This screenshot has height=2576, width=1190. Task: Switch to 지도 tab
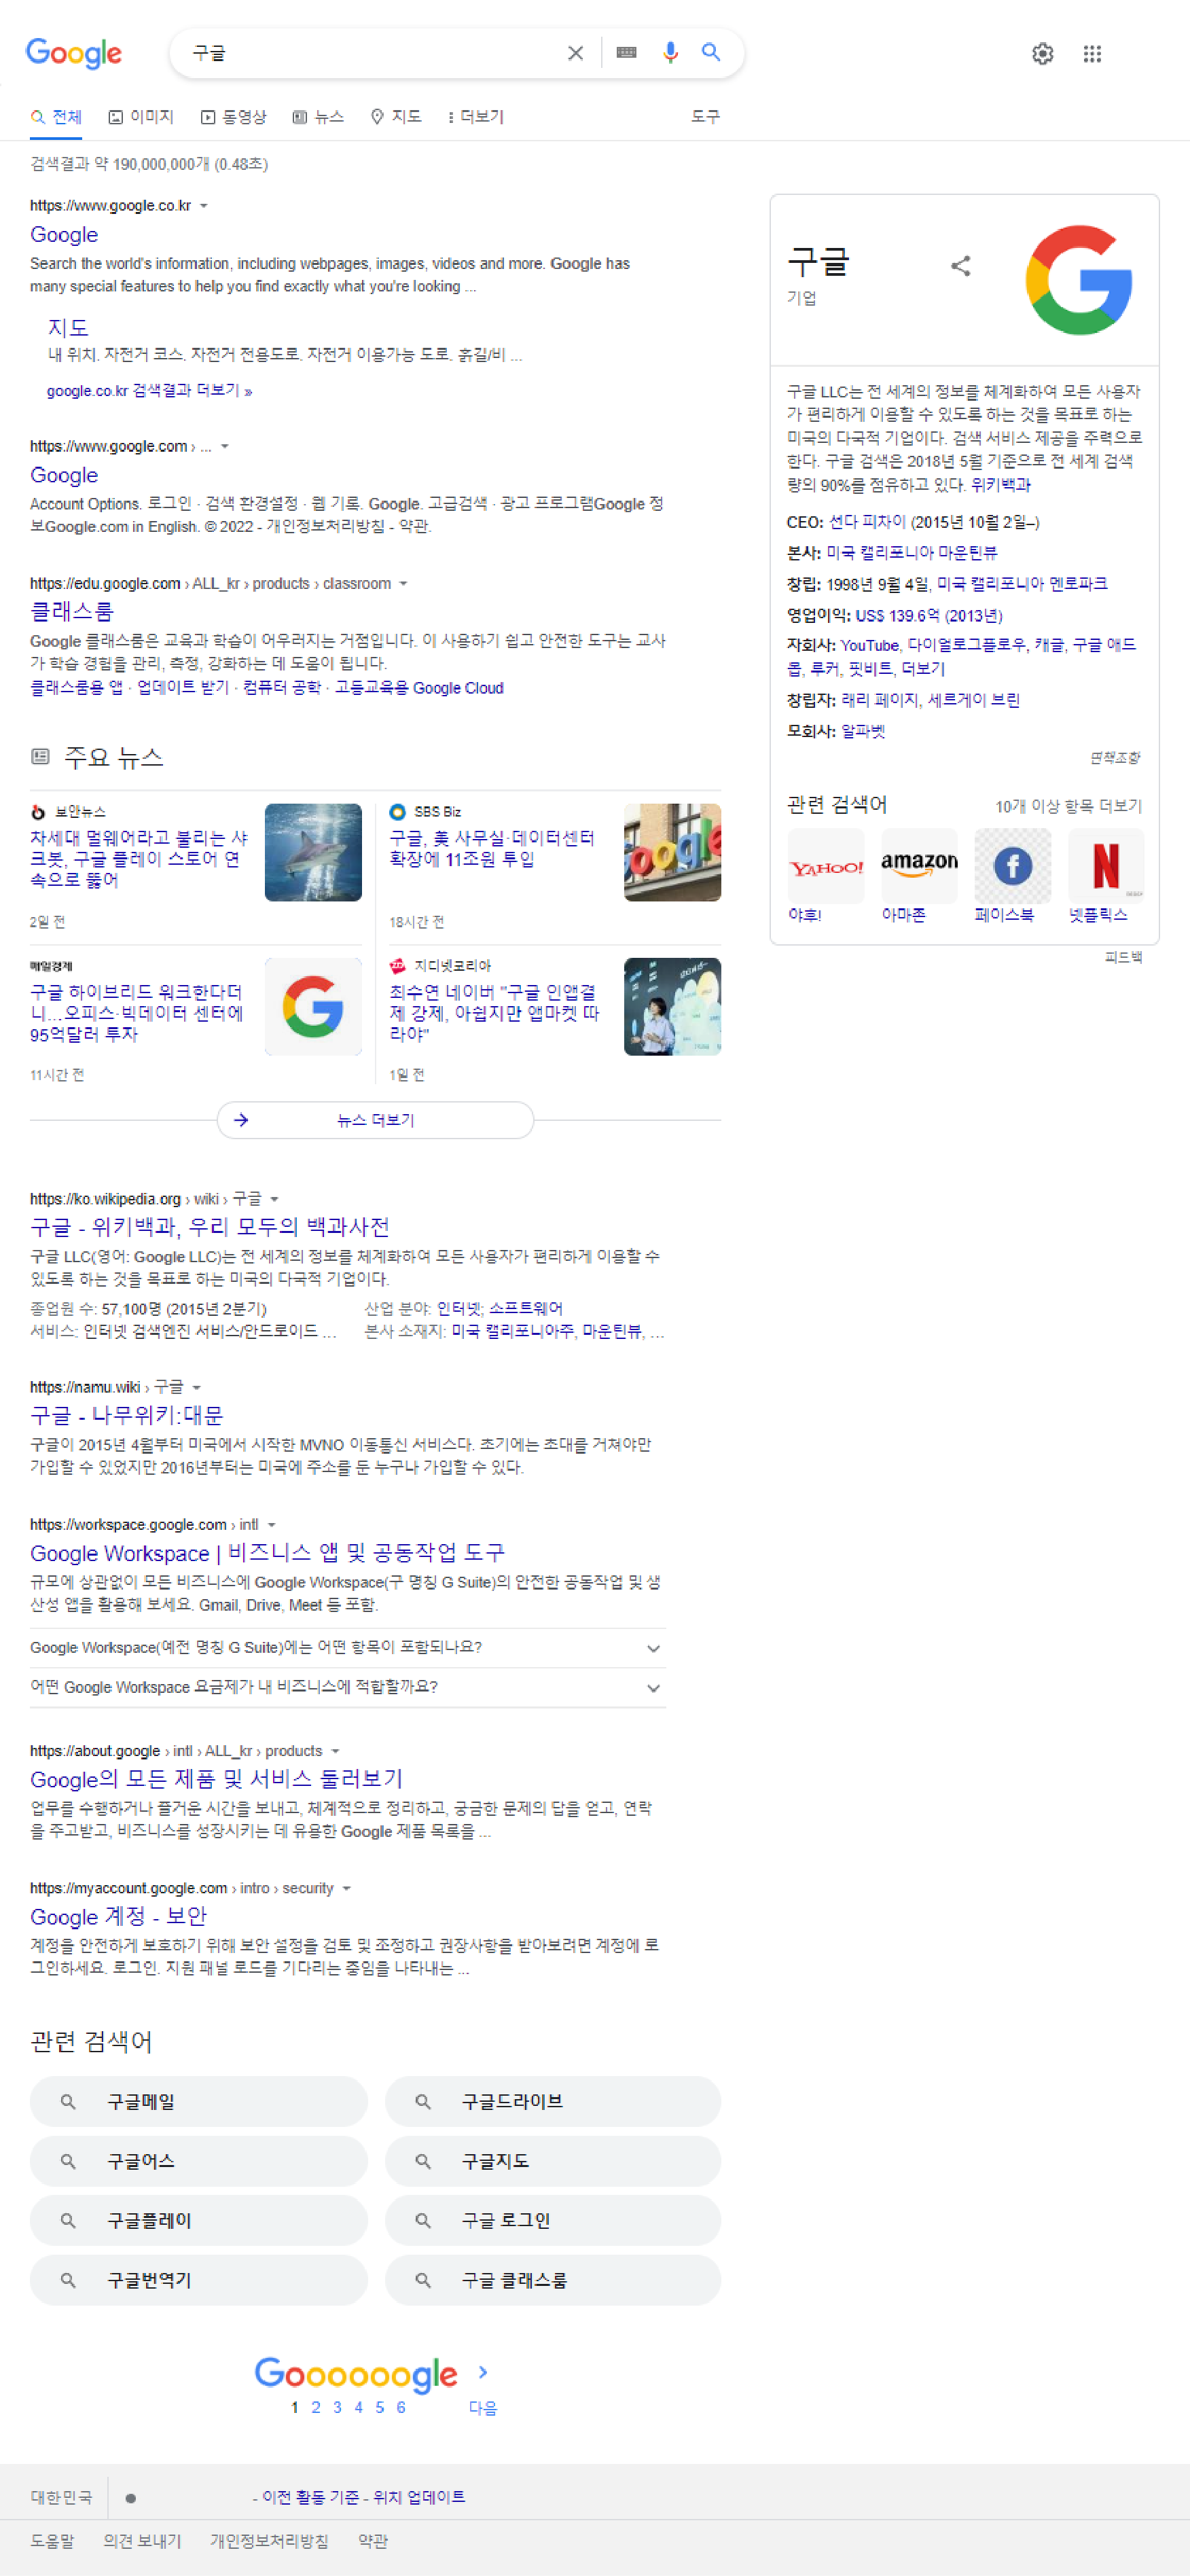tap(396, 117)
